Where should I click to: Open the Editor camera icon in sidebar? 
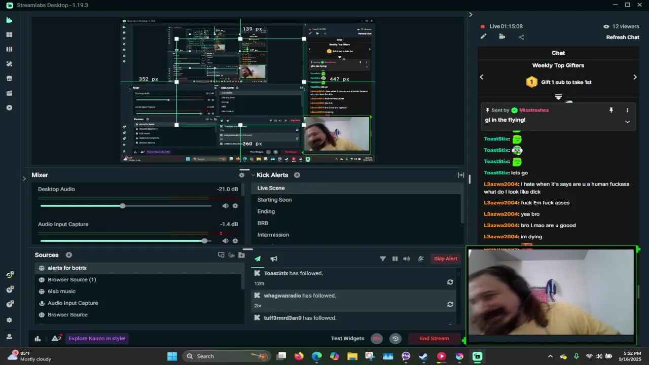pos(9,20)
